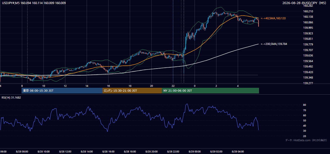This screenshot has height=154, width=330.
Task: Click price axis value 159.707
Action: [x=308, y=50]
